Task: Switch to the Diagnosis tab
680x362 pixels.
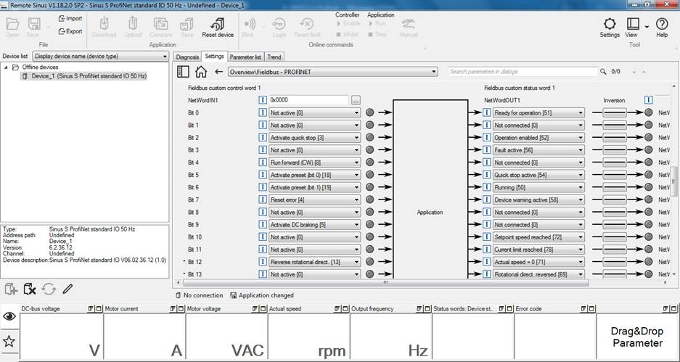Action: pos(187,57)
